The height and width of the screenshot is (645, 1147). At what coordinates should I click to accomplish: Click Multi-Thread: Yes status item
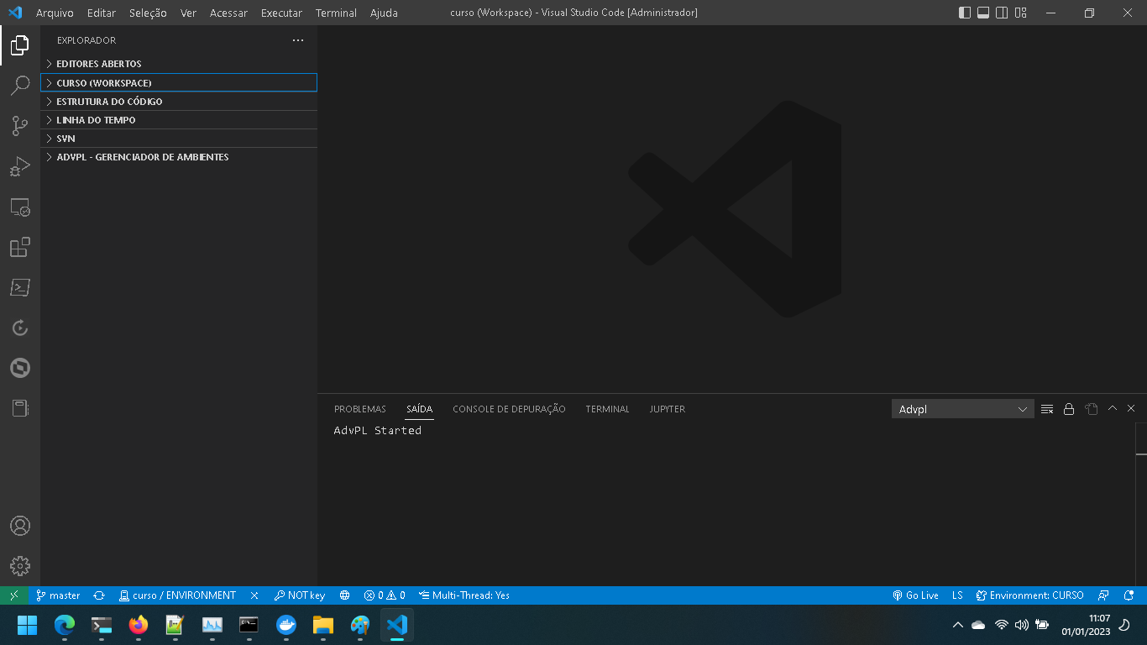(x=464, y=595)
